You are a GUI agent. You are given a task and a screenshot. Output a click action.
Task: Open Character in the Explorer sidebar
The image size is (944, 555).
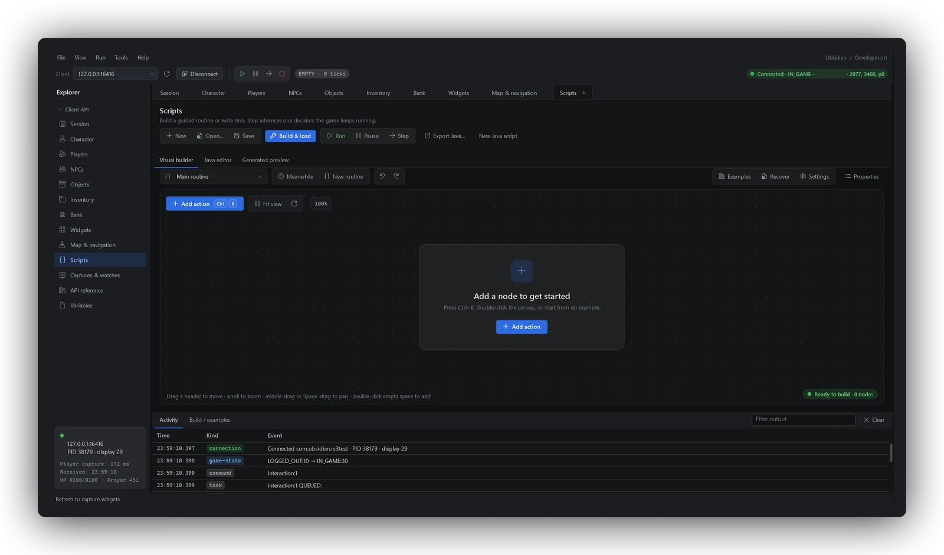tap(100, 139)
